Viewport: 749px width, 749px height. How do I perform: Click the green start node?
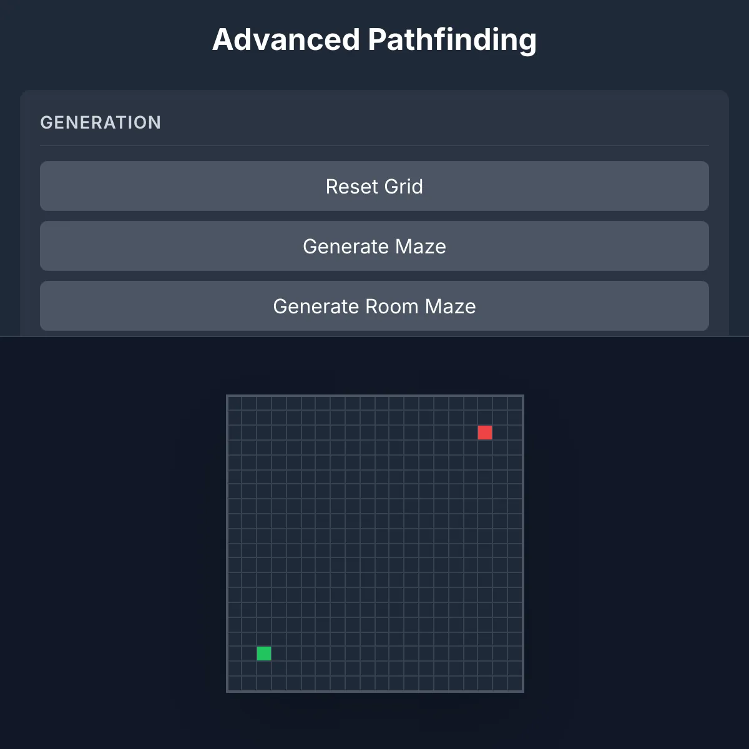[264, 654]
